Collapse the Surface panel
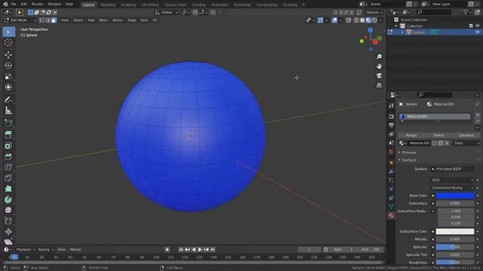Image resolution: width=483 pixels, height=271 pixels. (409, 160)
